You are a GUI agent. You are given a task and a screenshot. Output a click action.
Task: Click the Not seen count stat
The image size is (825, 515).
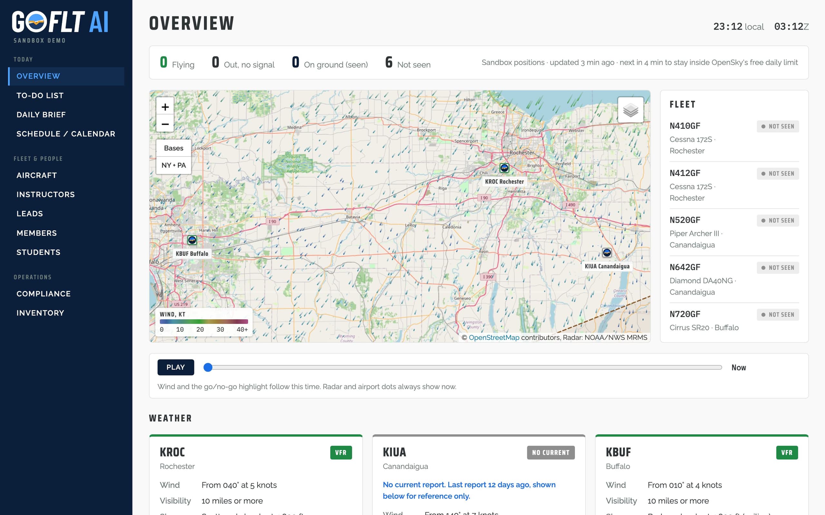tap(408, 63)
